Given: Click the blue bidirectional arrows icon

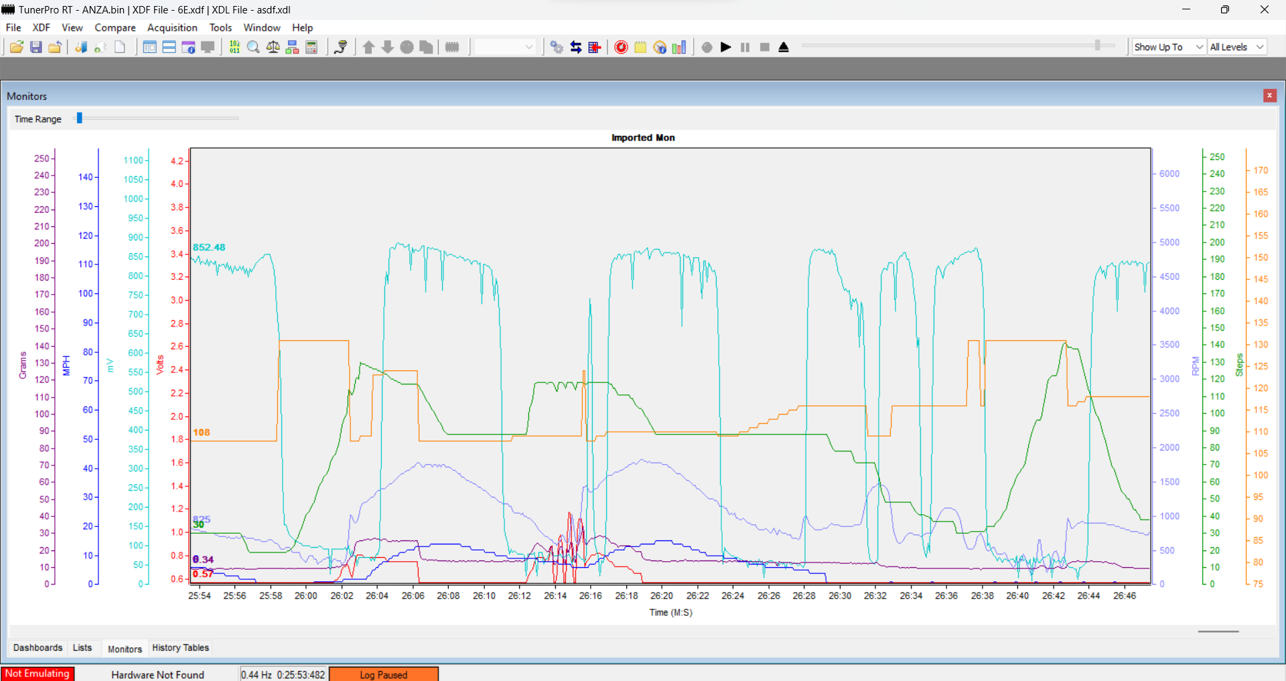Looking at the screenshot, I should [x=576, y=47].
